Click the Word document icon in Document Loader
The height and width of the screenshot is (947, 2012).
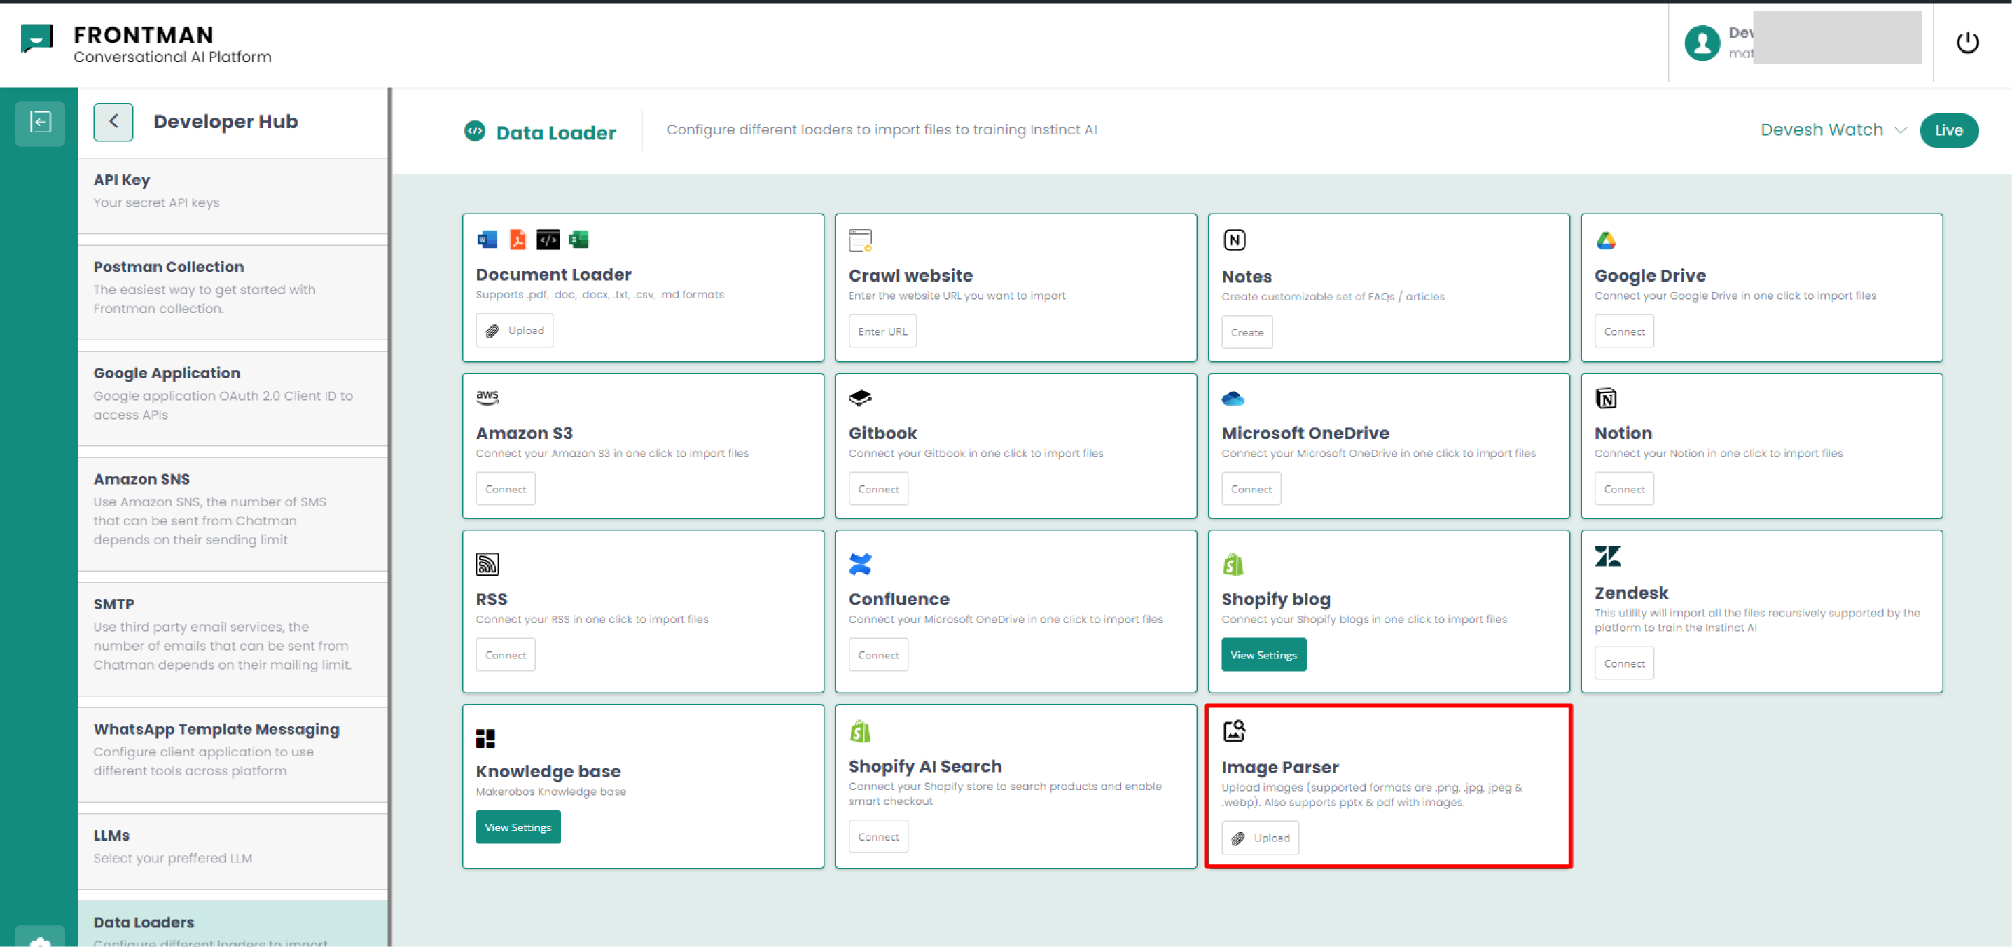click(x=487, y=240)
